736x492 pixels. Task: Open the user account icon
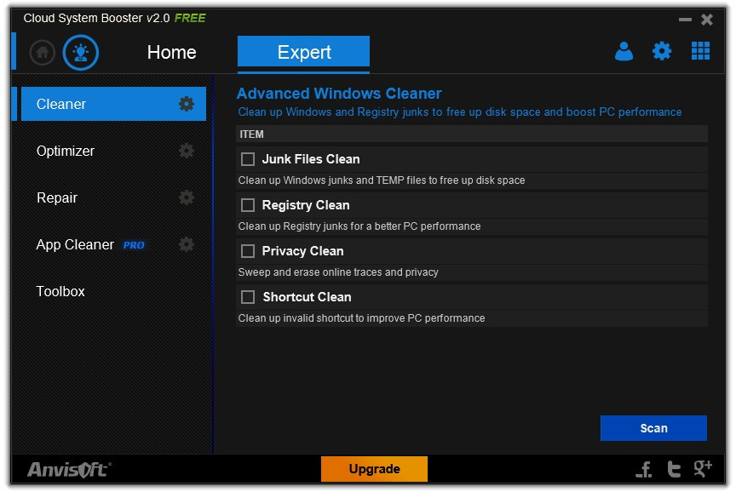624,51
